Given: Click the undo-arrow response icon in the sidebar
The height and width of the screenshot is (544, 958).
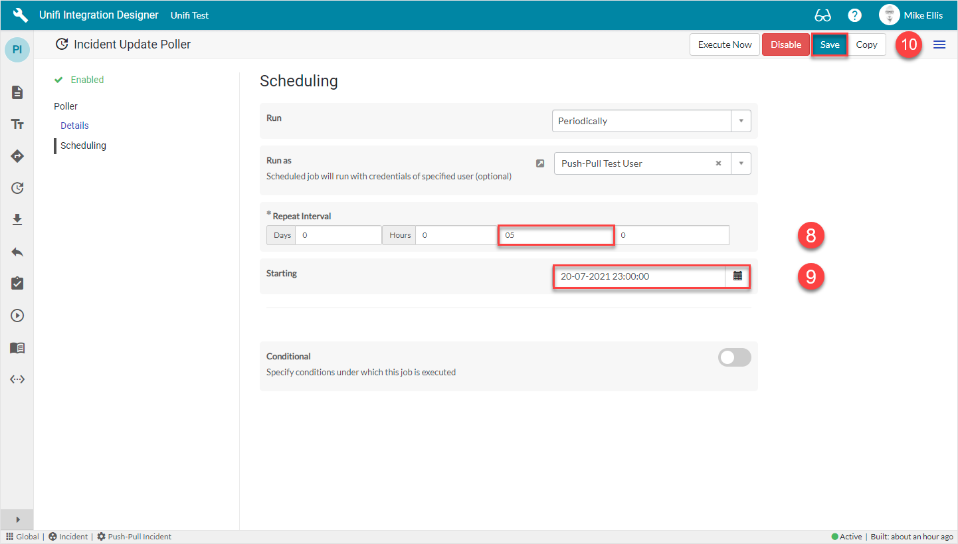Looking at the screenshot, I should coord(17,251).
